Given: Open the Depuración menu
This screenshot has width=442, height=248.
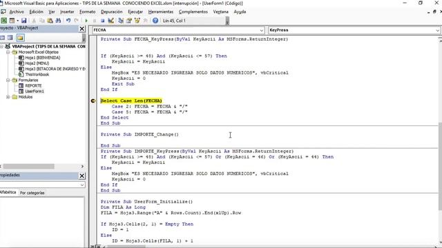Looking at the screenshot, I should [x=112, y=12].
